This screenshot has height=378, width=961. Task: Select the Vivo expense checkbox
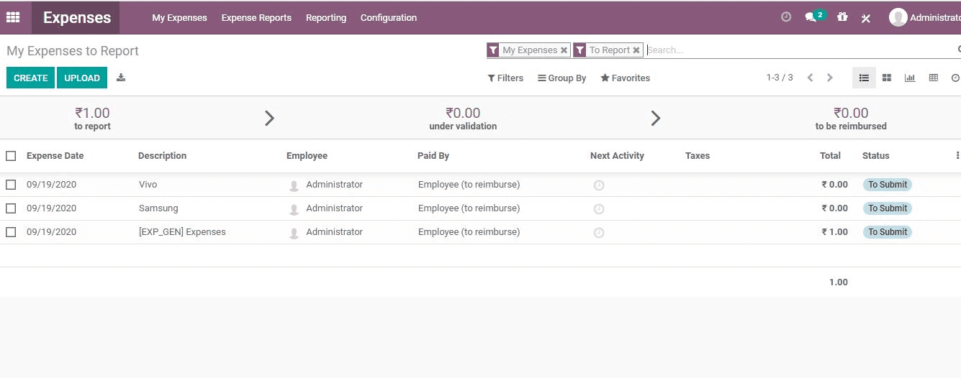pyautogui.click(x=11, y=185)
